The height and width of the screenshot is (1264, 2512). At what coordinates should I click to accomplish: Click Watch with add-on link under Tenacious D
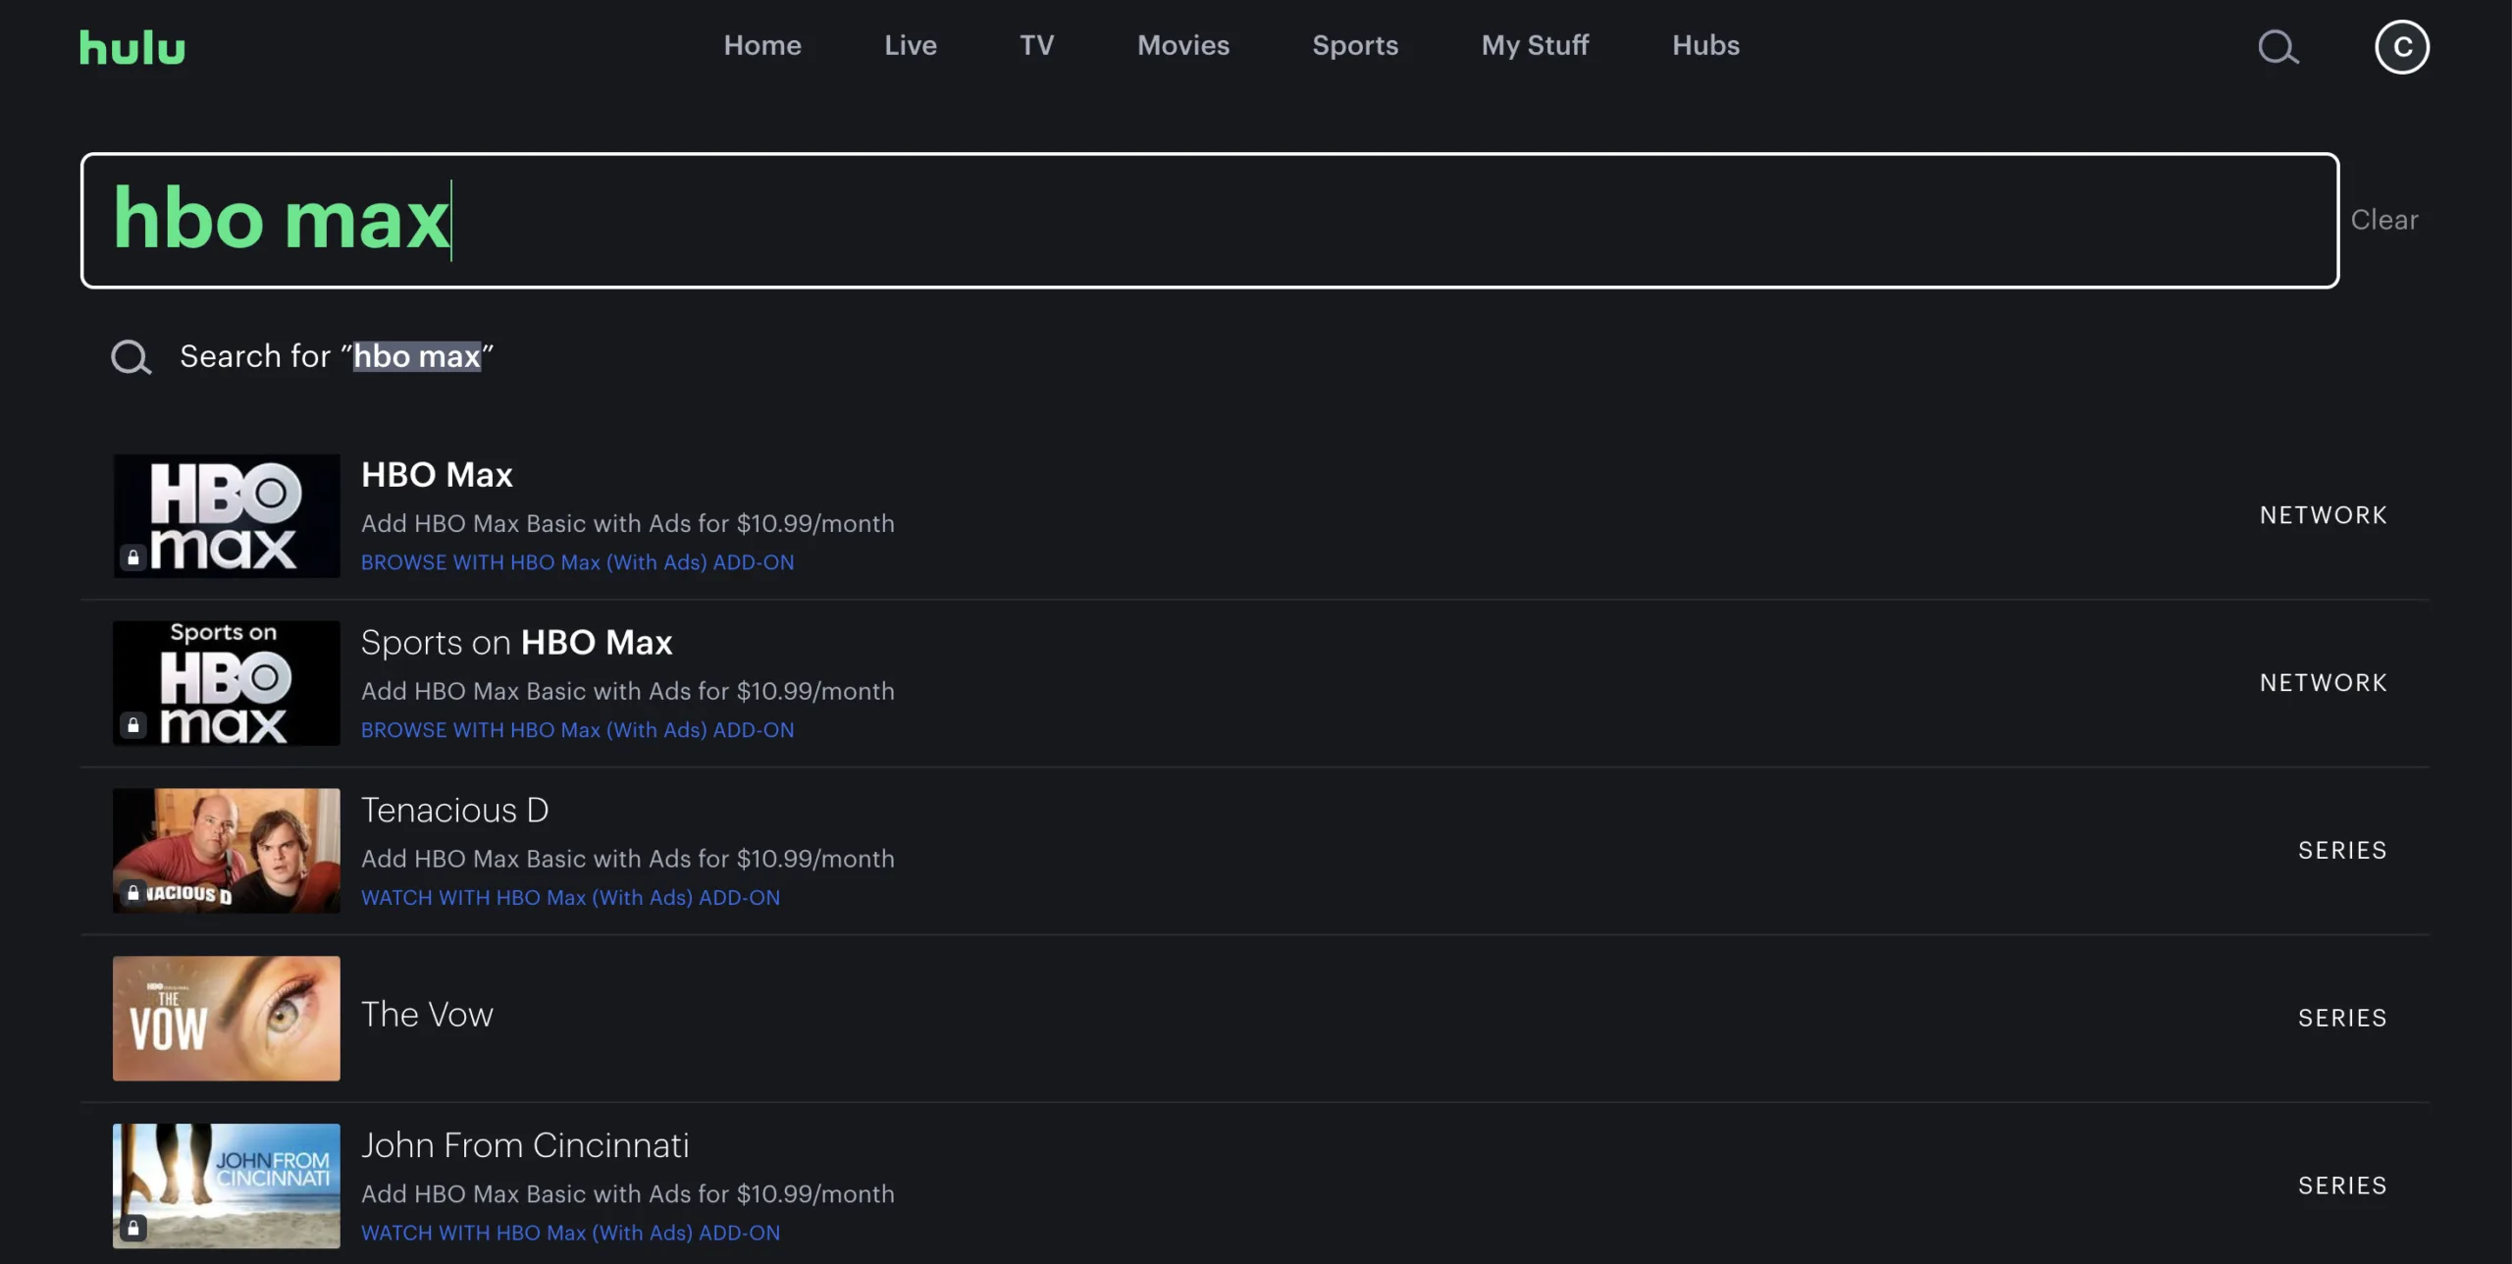[x=571, y=898]
